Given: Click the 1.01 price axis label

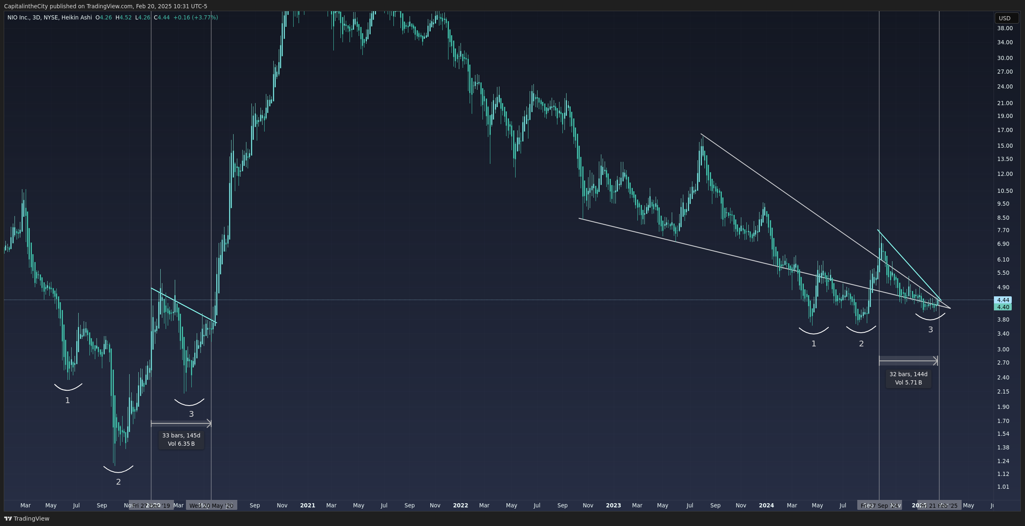Looking at the screenshot, I should coord(1003,487).
